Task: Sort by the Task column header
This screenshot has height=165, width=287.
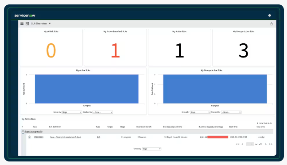Action: pyautogui.click(x=35, y=127)
